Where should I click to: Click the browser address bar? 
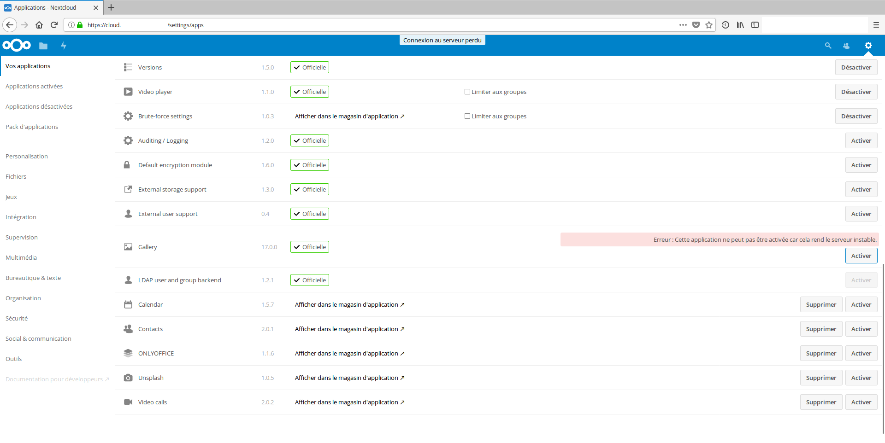click(x=369, y=25)
